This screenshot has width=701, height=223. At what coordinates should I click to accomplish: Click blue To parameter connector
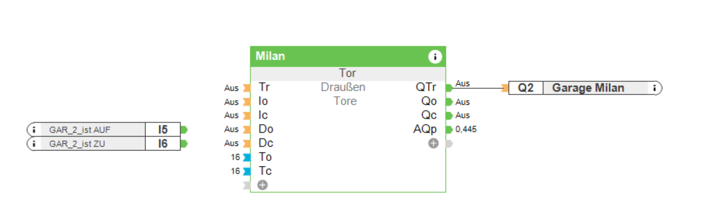[x=246, y=158]
